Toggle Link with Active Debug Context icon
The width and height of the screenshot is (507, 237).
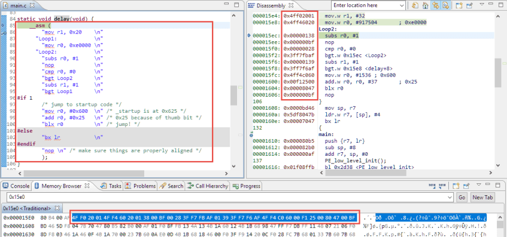click(436, 5)
